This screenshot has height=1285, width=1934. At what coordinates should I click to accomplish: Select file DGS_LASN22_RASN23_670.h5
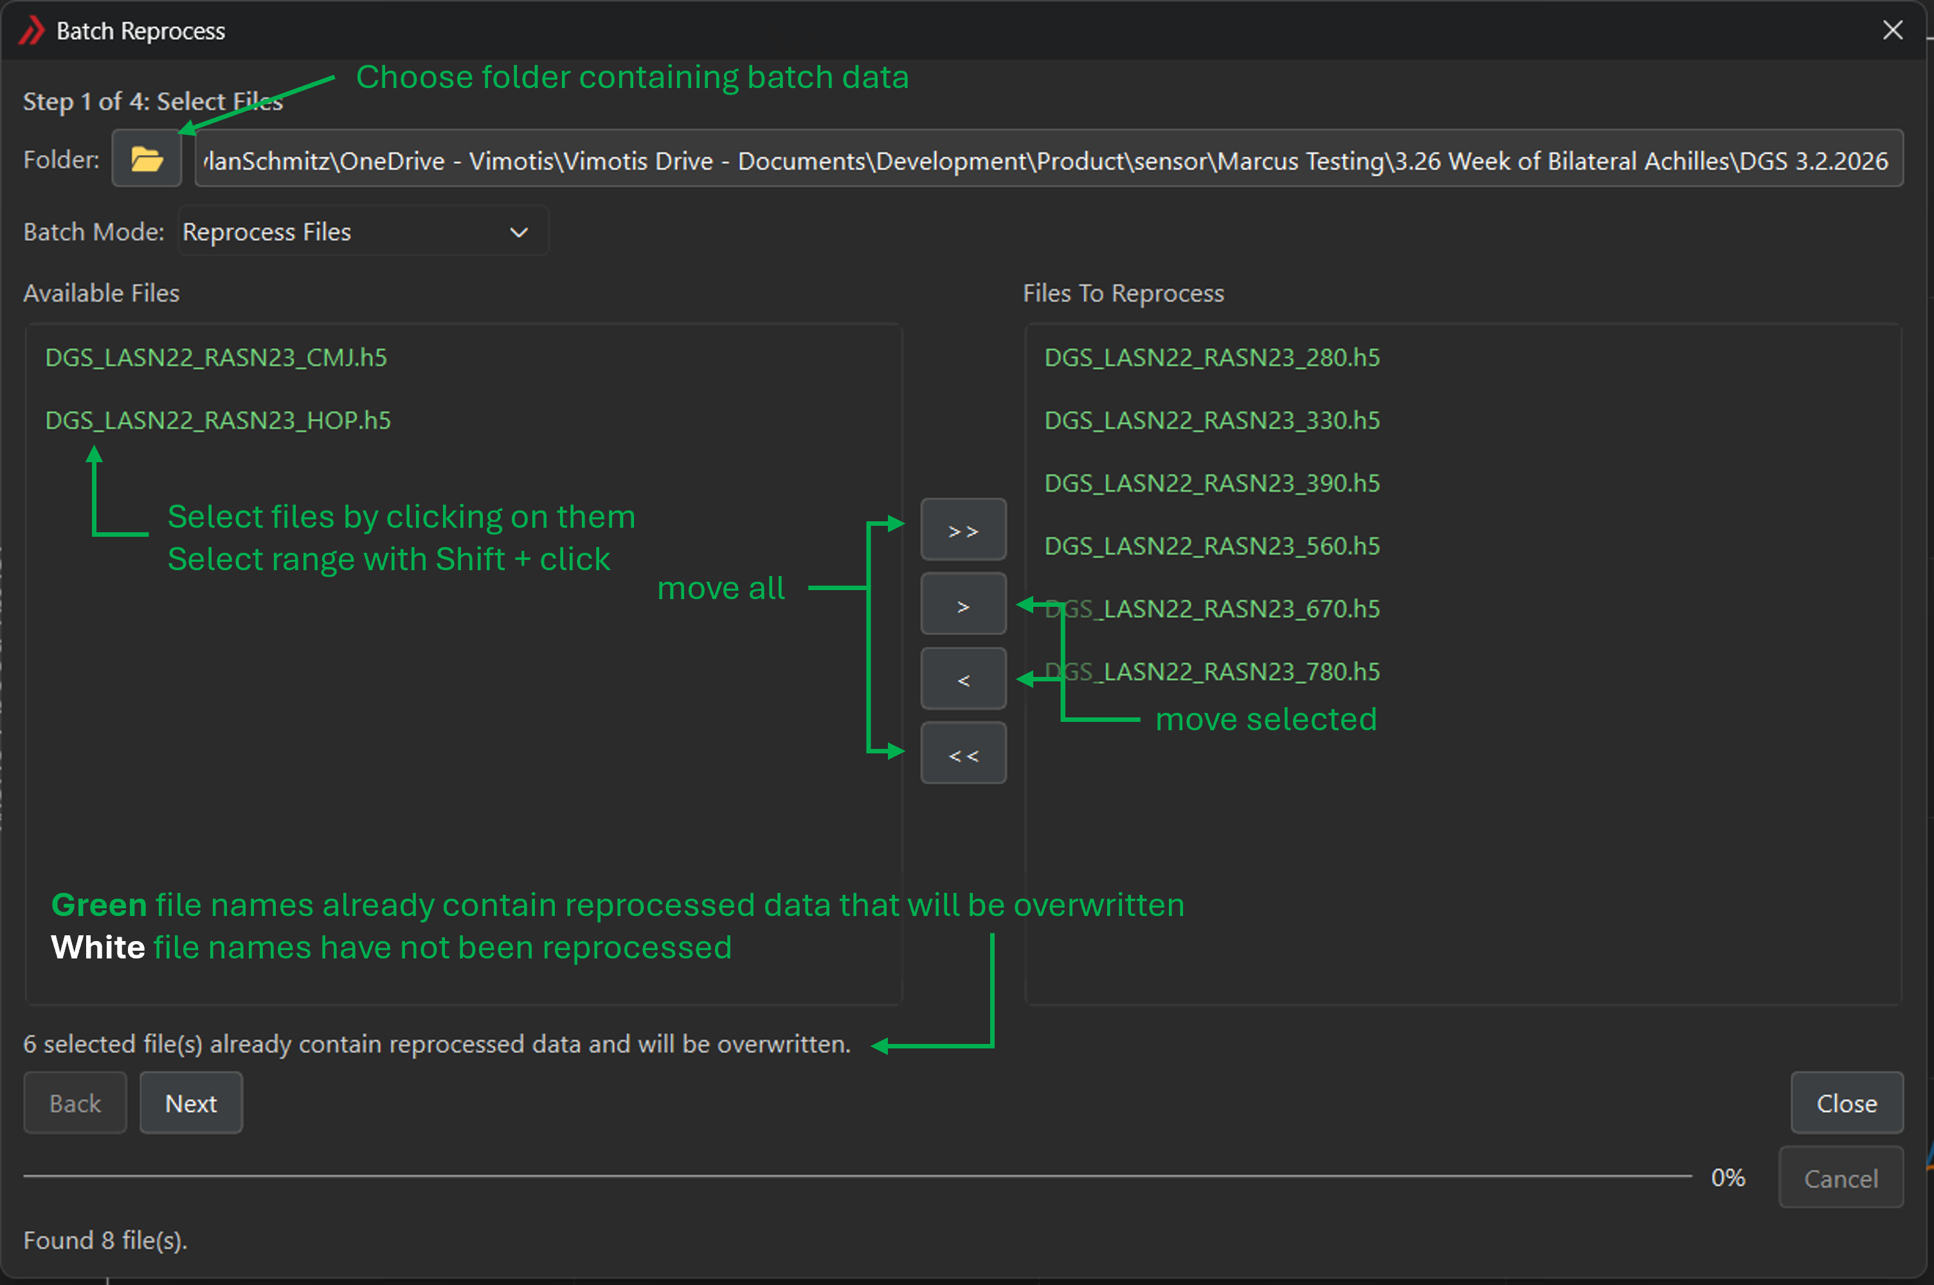1212,609
